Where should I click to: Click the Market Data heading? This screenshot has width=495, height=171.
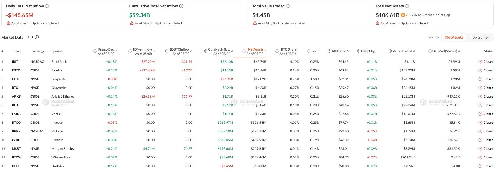click(x=12, y=37)
